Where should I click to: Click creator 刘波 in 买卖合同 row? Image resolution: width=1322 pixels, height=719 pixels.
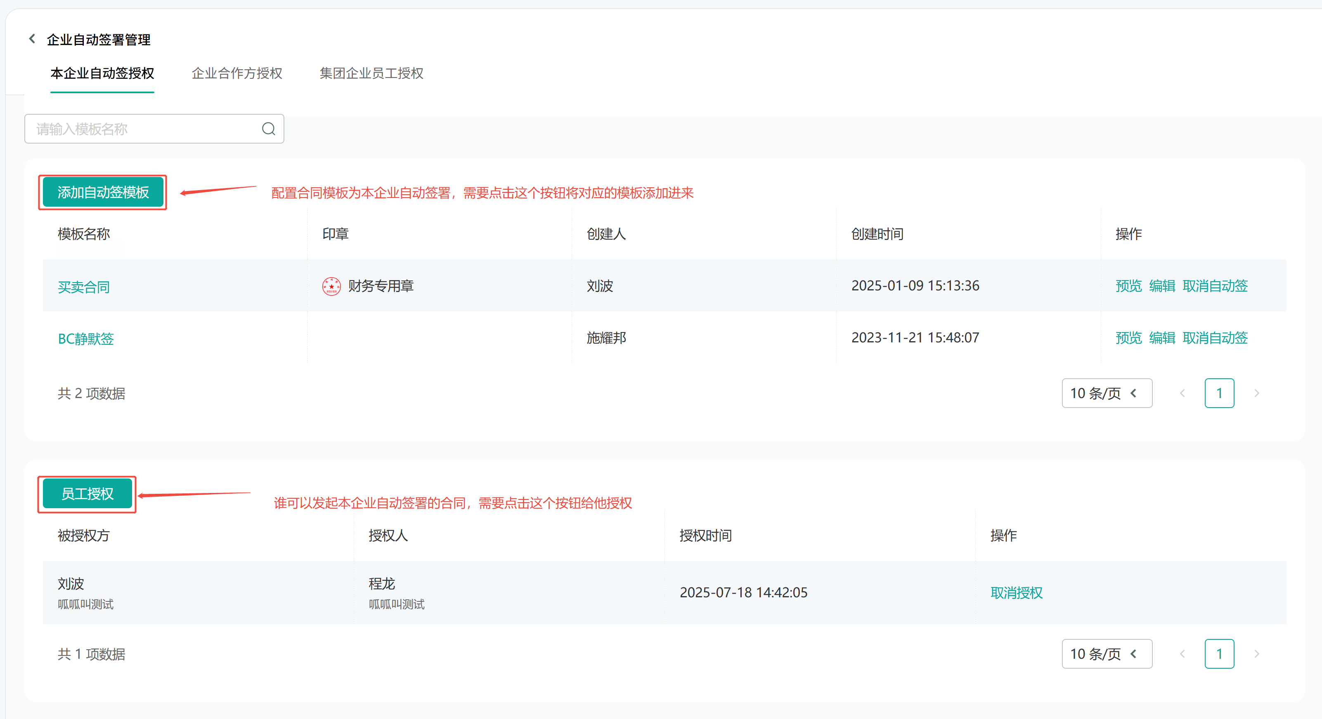(x=599, y=286)
